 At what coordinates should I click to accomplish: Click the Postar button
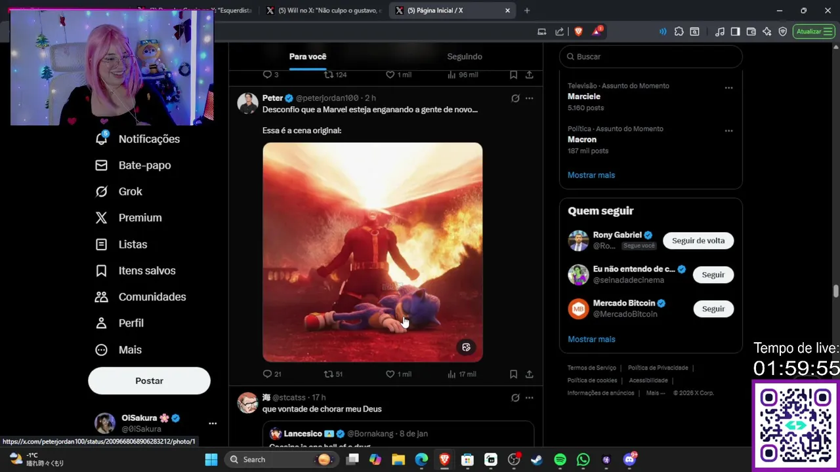tap(149, 381)
